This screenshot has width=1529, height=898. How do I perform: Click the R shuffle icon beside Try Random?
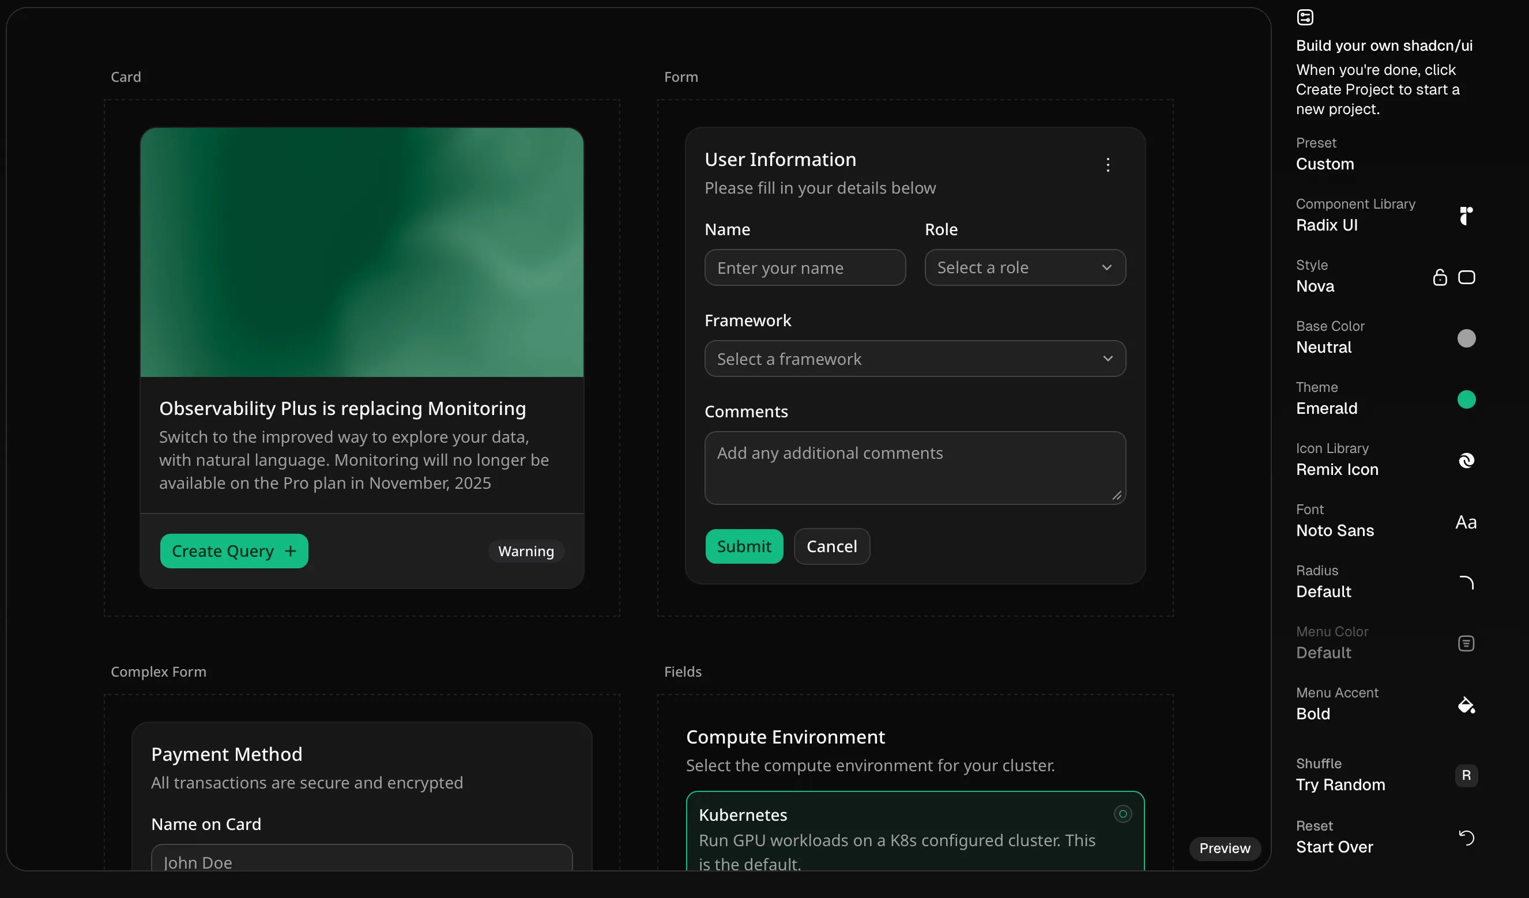coord(1467,775)
